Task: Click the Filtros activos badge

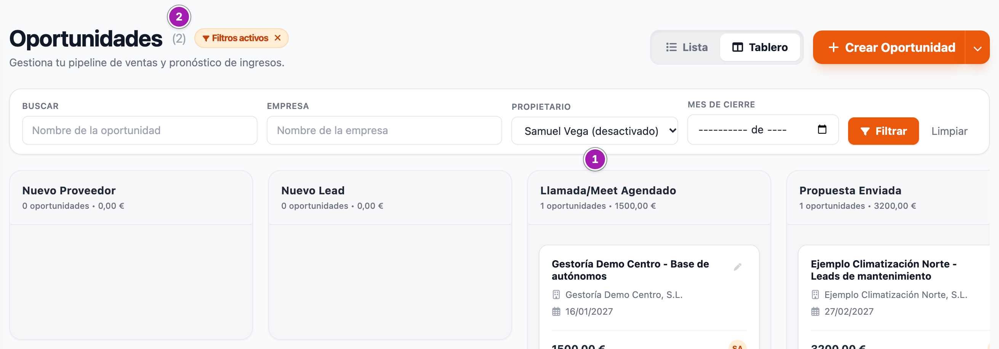Action: 241,38
